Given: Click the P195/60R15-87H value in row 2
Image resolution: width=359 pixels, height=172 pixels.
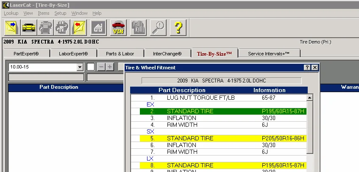Looking at the screenshot, I should click(283, 111).
